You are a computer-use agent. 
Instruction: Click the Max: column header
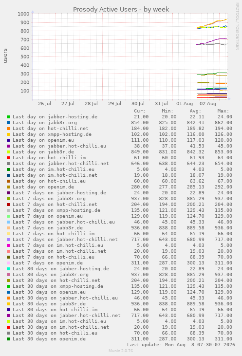tap(223, 111)
